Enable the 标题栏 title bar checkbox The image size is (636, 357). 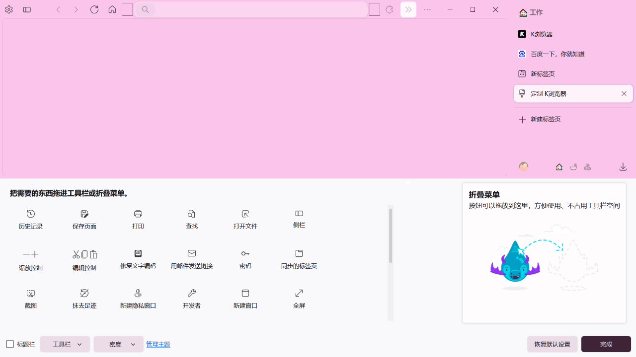[10, 344]
